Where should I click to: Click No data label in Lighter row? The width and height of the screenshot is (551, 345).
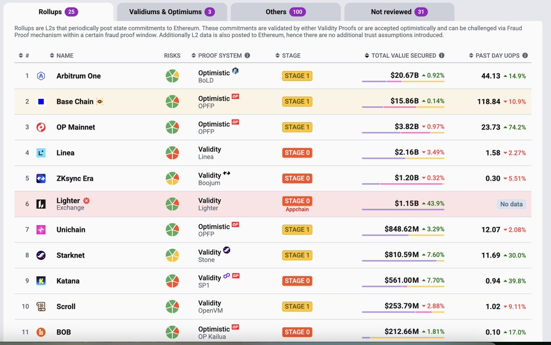[x=512, y=204]
